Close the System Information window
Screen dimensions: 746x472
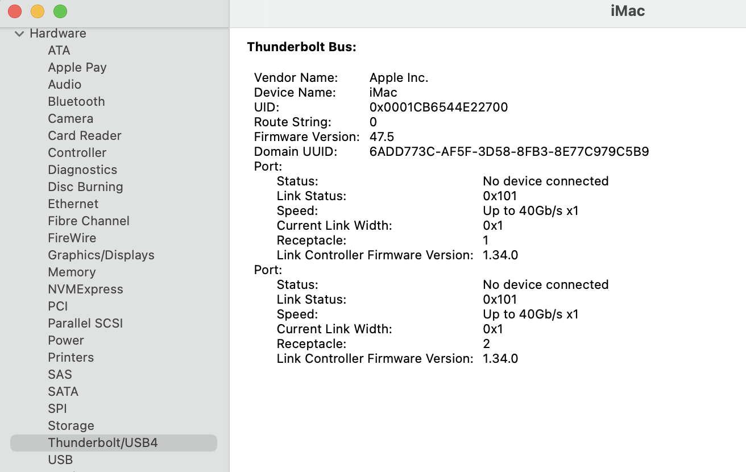click(15, 11)
